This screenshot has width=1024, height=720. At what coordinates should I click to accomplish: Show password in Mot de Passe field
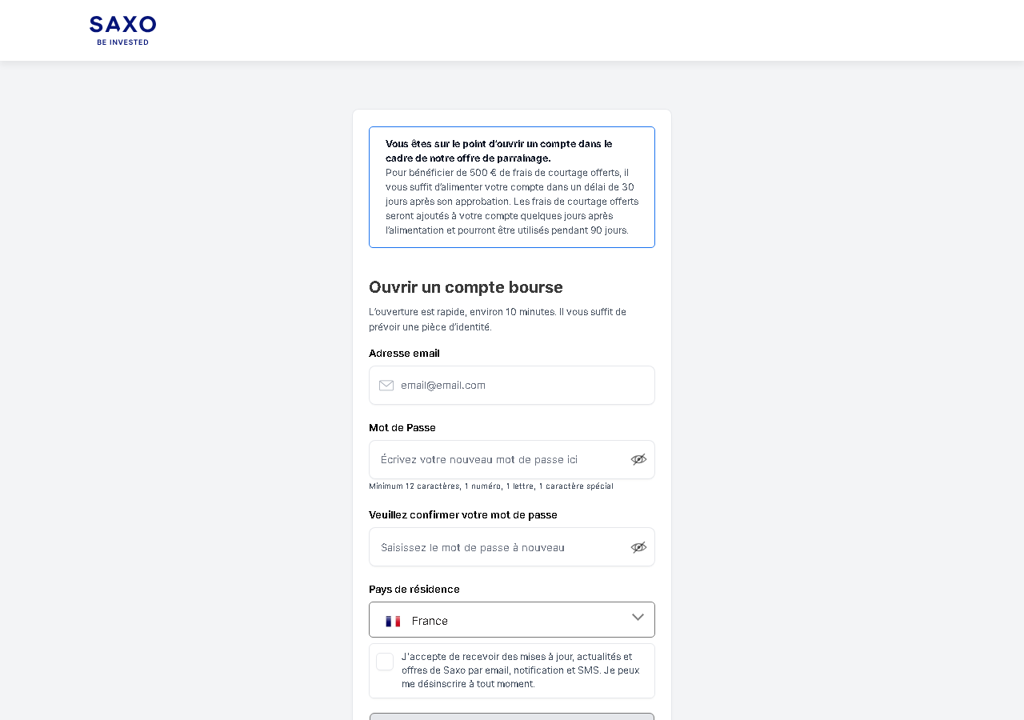(638, 459)
